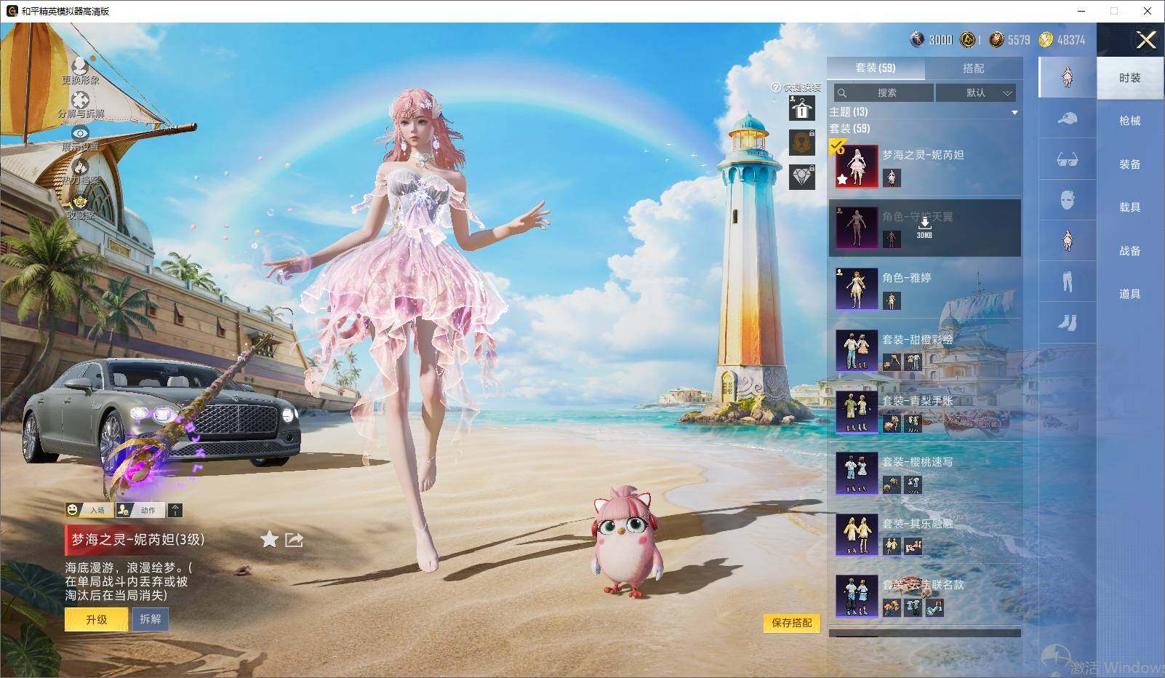The image size is (1165, 678).
Task: Open the 热力档案 flame icon
Action: [x=80, y=167]
